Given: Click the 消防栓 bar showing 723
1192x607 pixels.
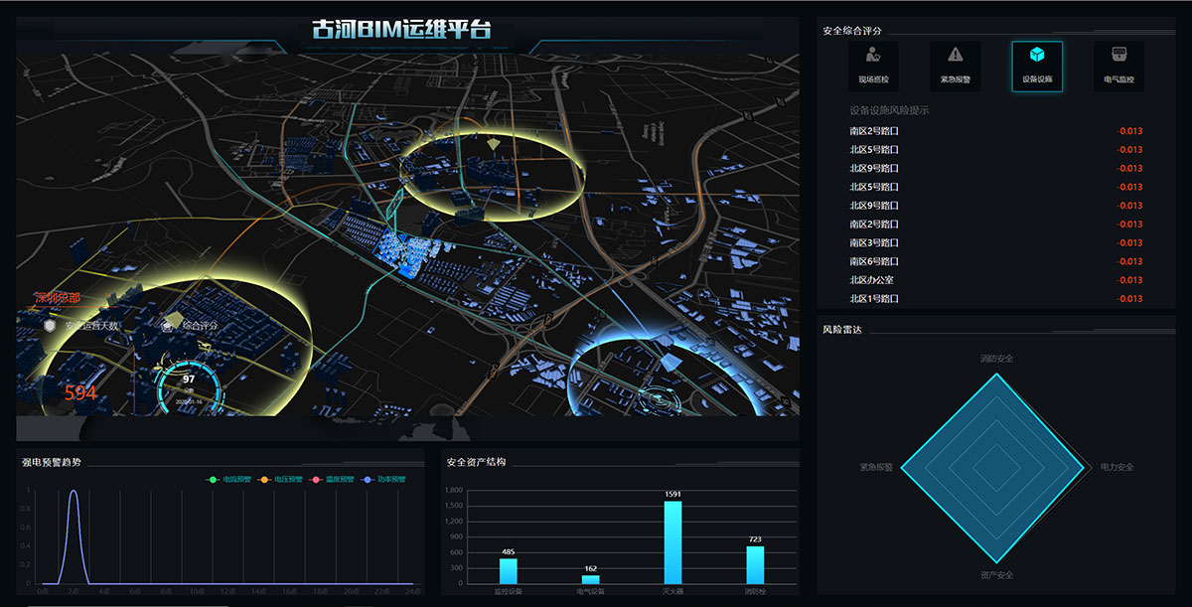Looking at the screenshot, I should pos(755,564).
